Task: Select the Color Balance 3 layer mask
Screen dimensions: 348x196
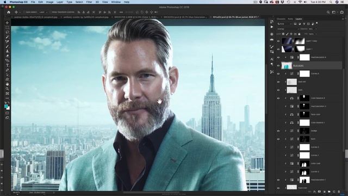Action: coord(304,98)
